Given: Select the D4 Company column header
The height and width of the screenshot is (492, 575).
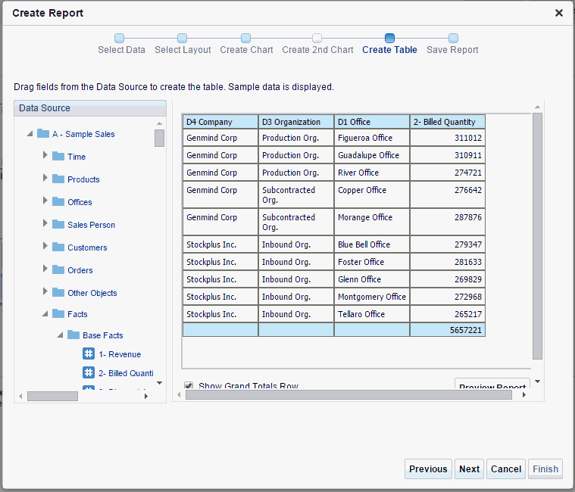Looking at the screenshot, I should coord(220,122).
